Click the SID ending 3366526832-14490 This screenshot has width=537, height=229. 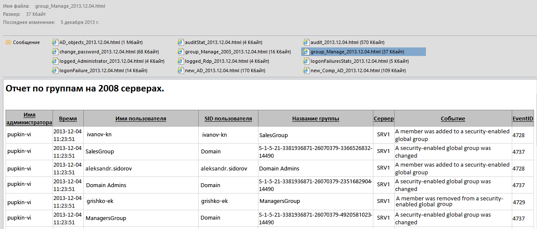click(x=316, y=152)
